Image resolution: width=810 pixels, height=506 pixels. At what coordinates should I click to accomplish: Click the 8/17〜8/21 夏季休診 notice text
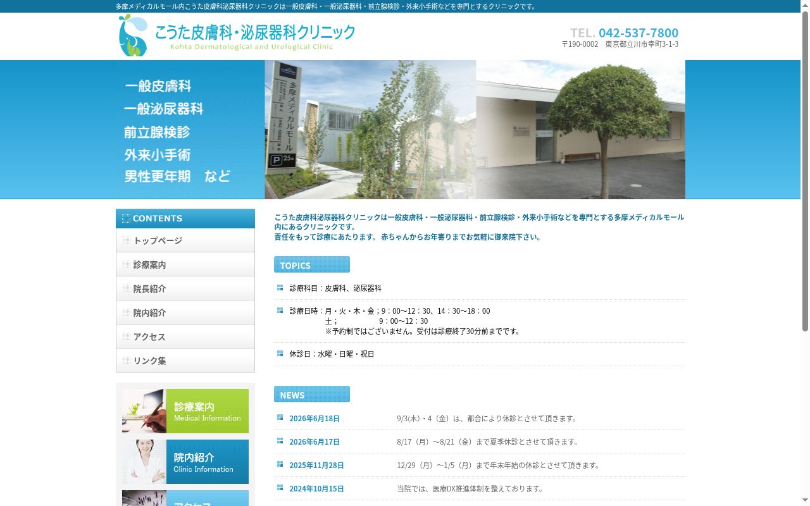(488, 442)
